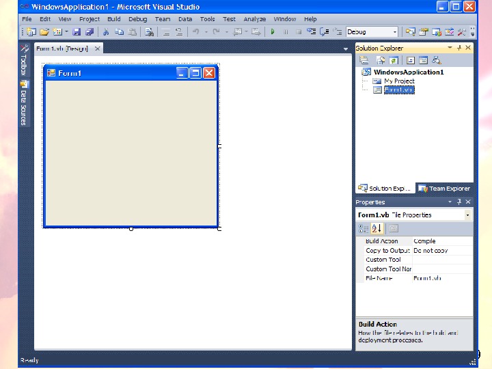Click Solution Explorer's Properties icon

coord(364,60)
